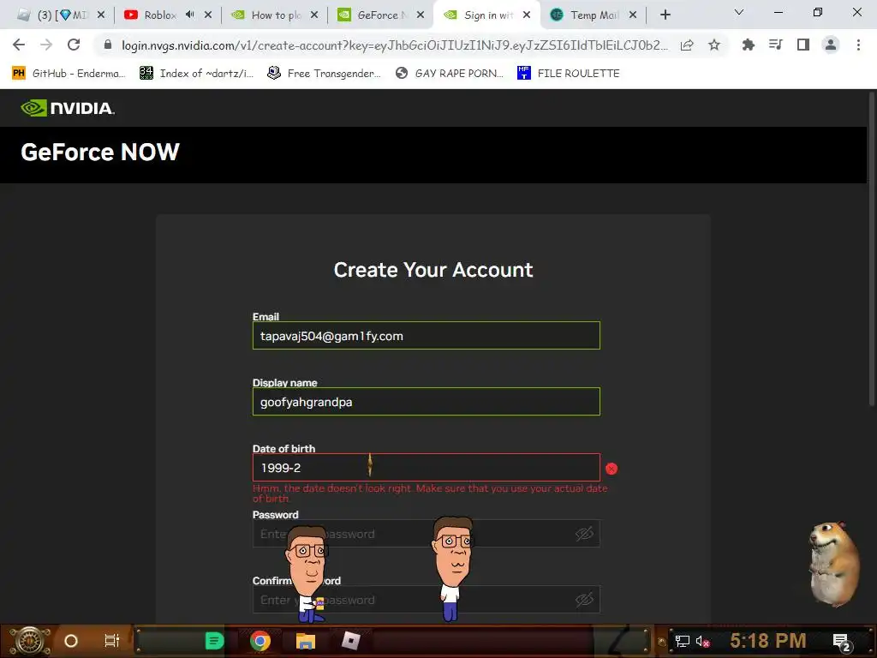Click the page vertical scrollbar

(x=871, y=249)
